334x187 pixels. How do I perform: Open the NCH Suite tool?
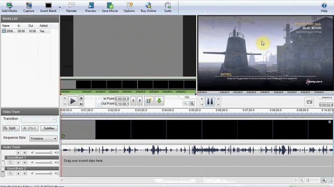click(168, 7)
